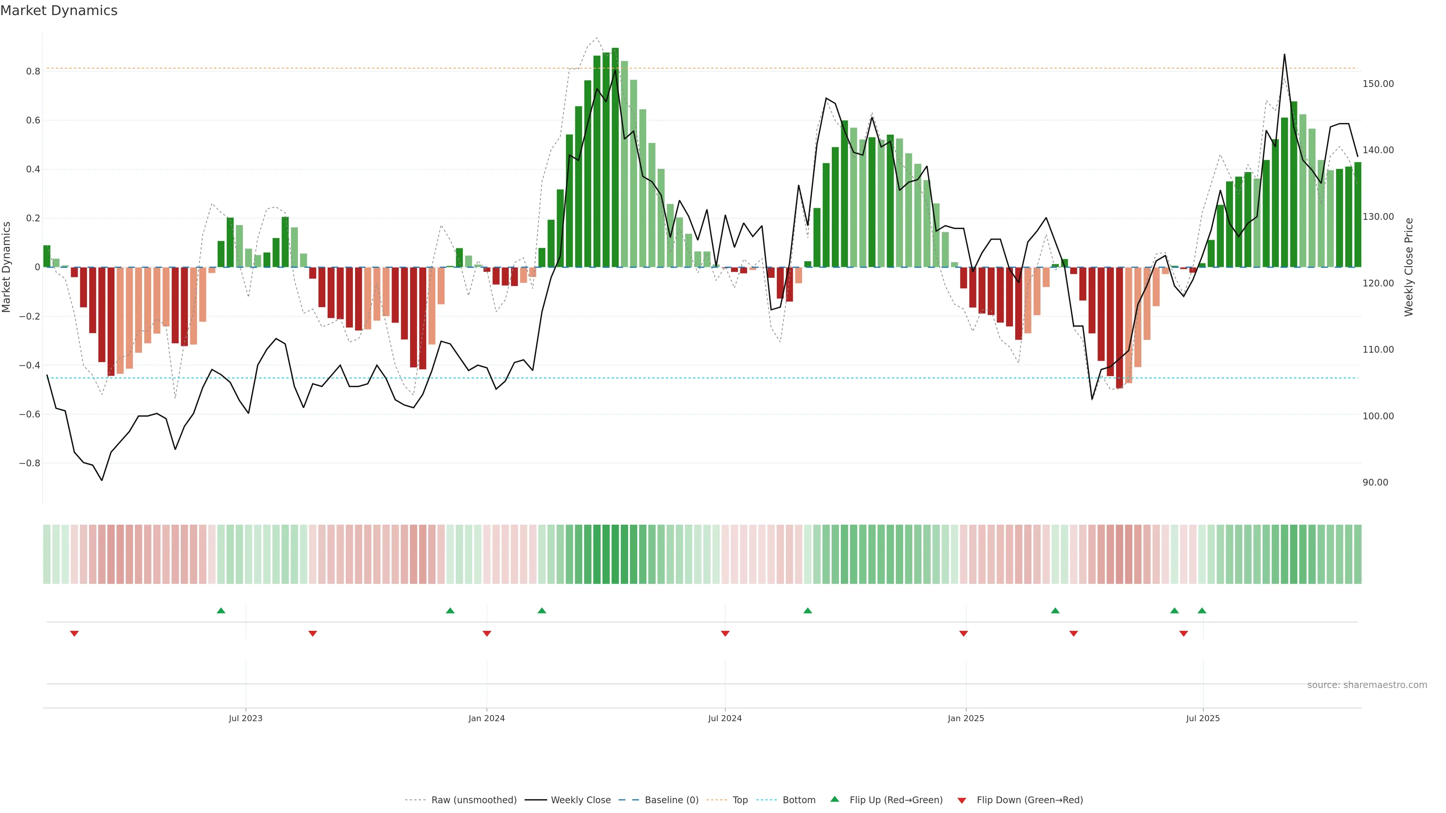Image resolution: width=1446 pixels, height=813 pixels.
Task: Click the green Flip Up triangle in the legend
Action: pos(835,799)
